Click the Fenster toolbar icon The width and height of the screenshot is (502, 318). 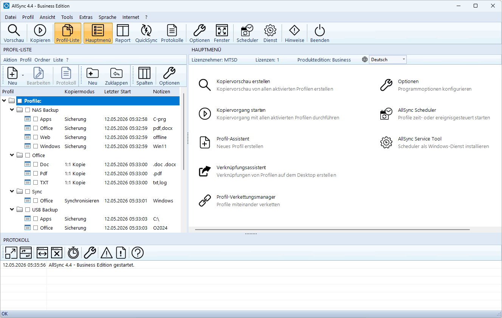tap(222, 33)
